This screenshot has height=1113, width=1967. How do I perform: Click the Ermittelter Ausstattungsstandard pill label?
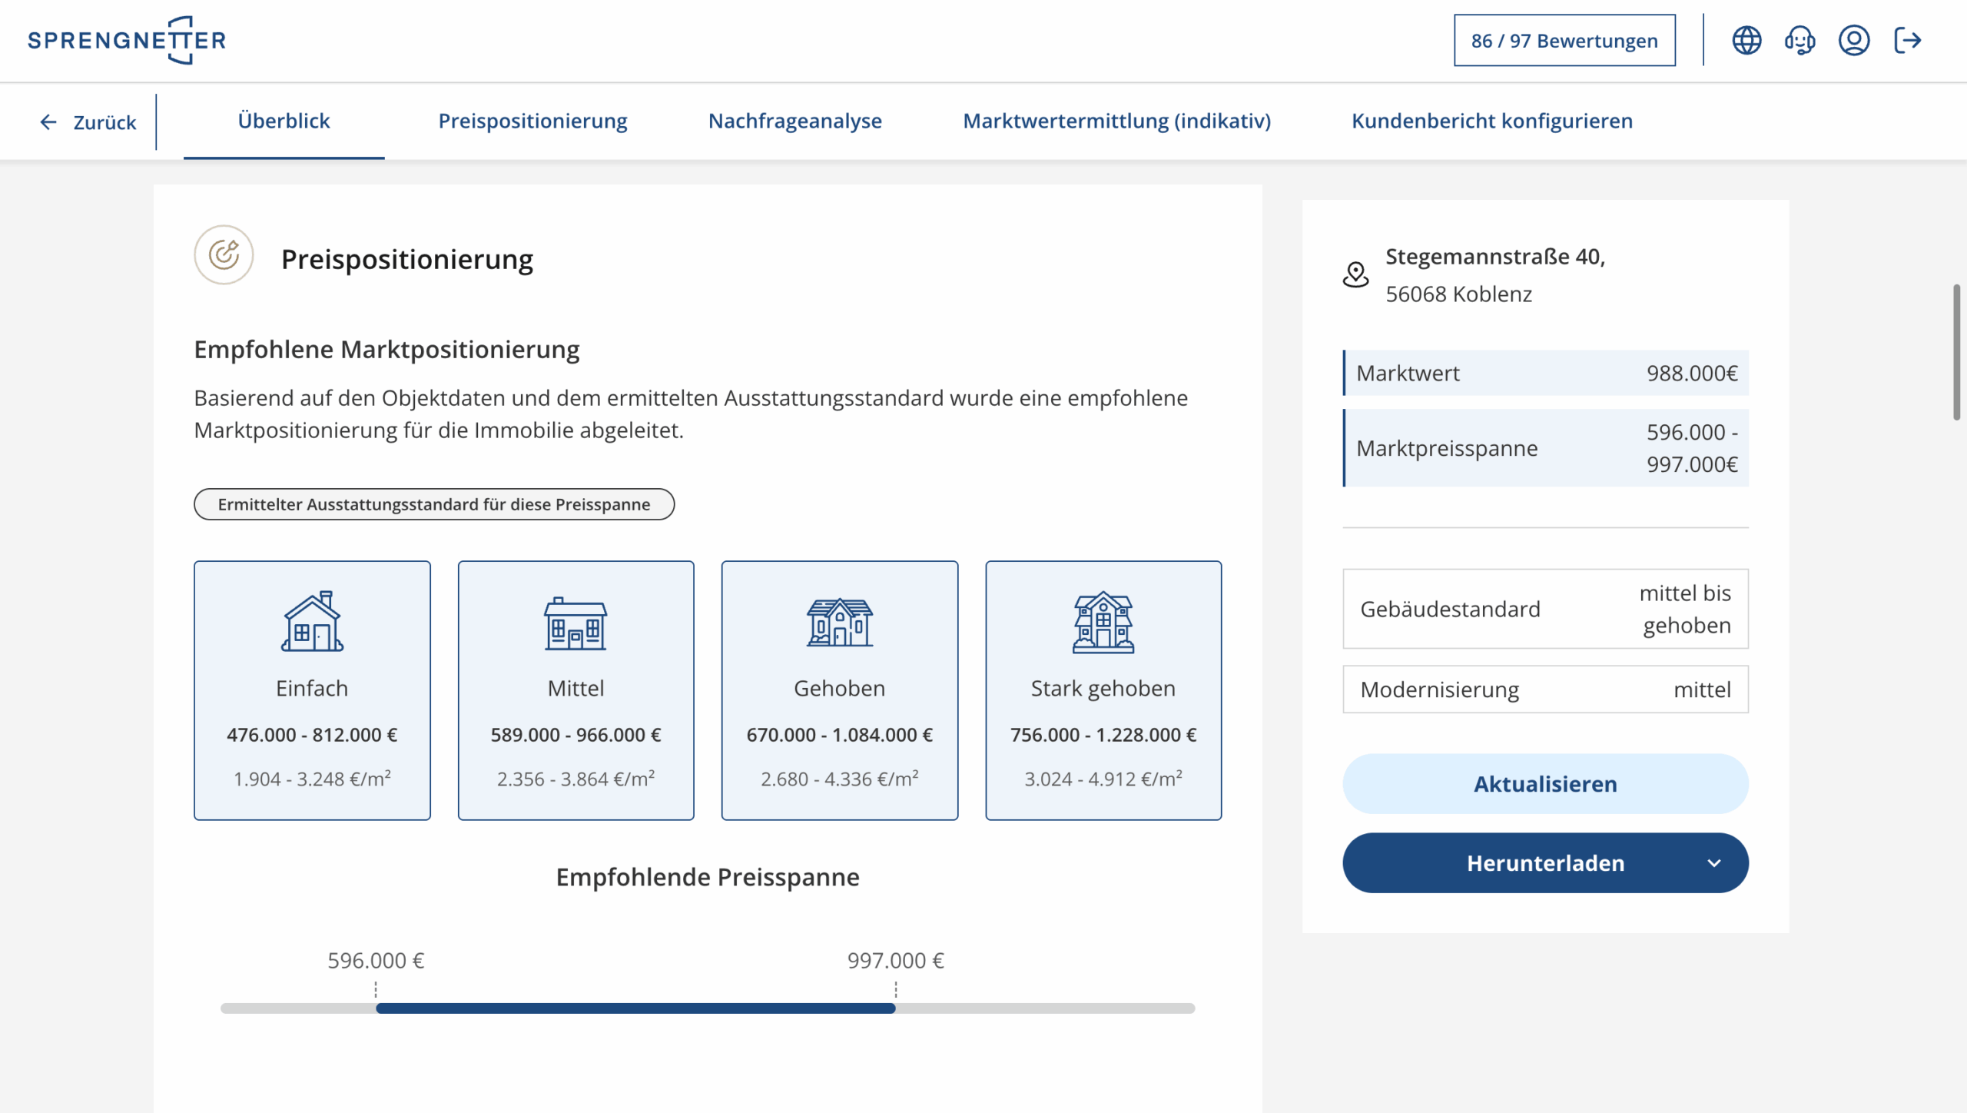[x=434, y=504]
